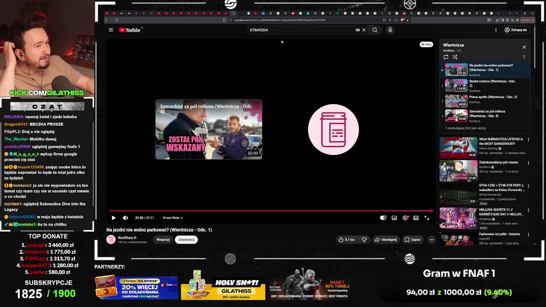The height and width of the screenshot is (307, 546).
Task: Like the video with 8,1 tys. thumbs up
Action: pos(347,240)
